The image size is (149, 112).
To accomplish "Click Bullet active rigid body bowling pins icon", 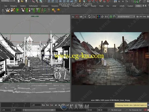I will pyautogui.click(x=8, y=10).
